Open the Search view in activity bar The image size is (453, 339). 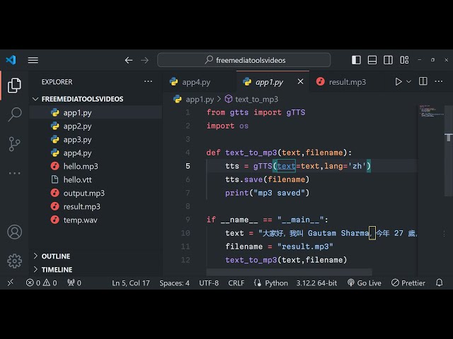coord(14,114)
